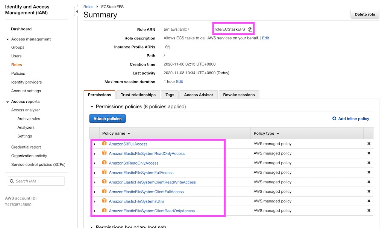Copy the Role ARN with the copy icon

pyautogui.click(x=250, y=29)
